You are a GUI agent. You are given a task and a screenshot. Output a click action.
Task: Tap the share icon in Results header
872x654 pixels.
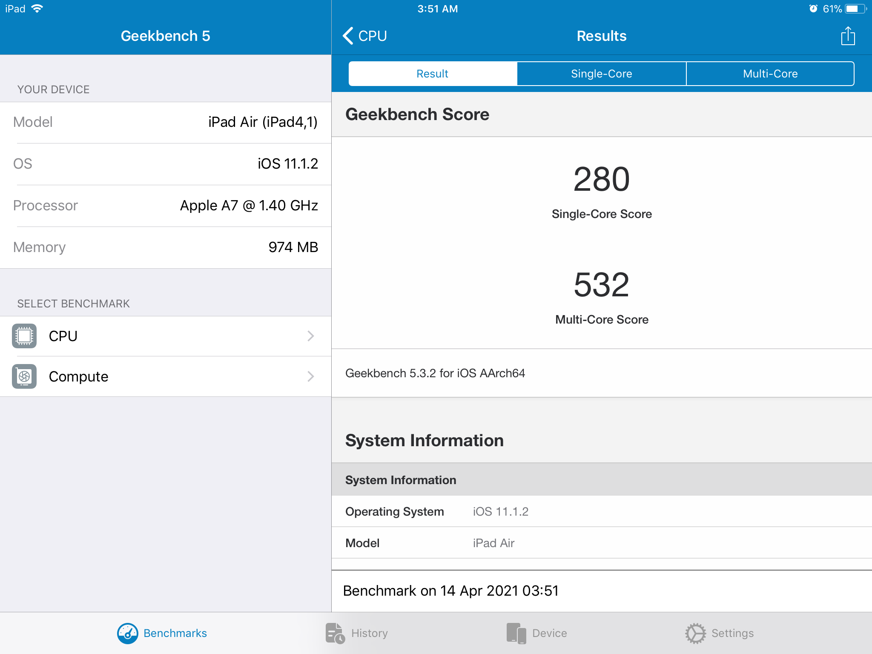(848, 36)
